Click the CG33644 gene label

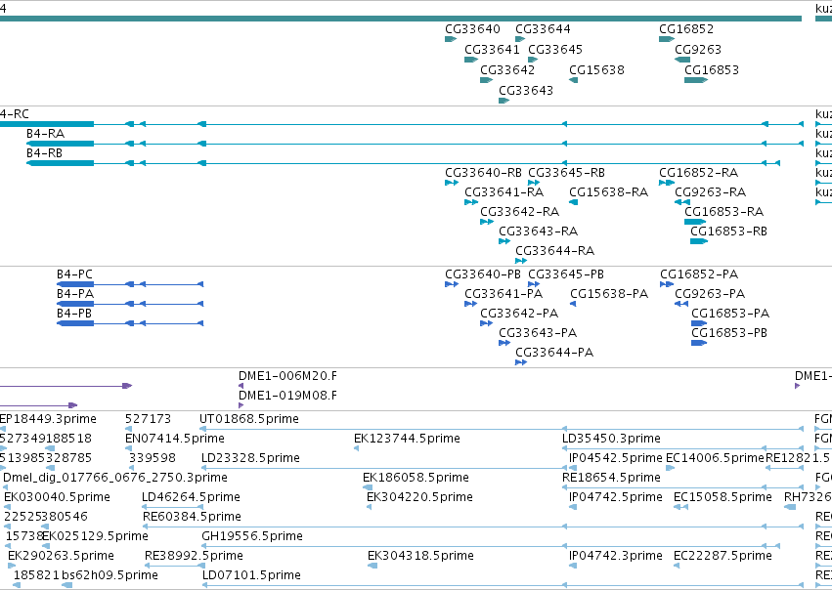click(x=543, y=28)
